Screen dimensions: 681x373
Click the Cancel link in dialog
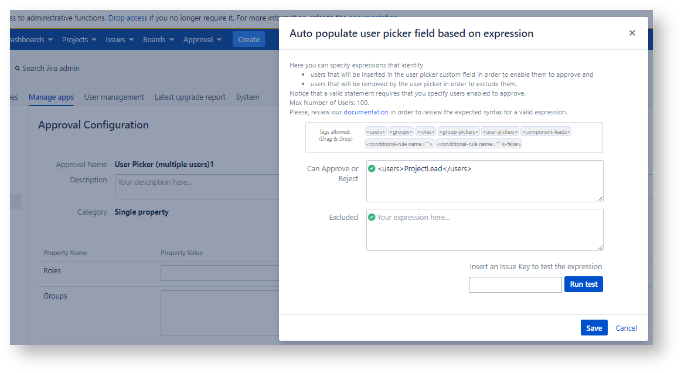coord(626,328)
